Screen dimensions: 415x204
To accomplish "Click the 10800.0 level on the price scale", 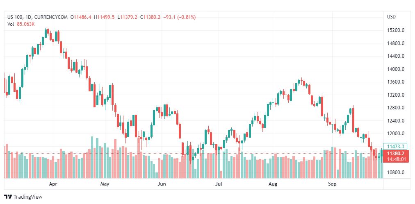I will pyautogui.click(x=396, y=172).
